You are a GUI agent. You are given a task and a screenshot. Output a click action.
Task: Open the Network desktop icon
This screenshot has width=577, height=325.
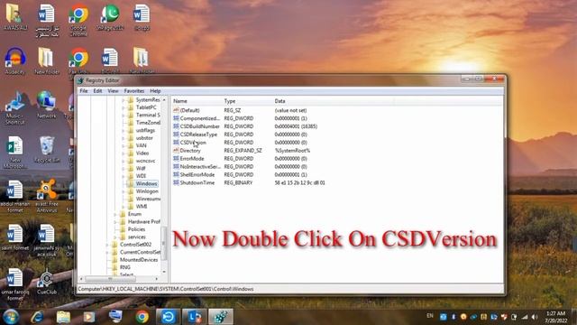coord(46,105)
